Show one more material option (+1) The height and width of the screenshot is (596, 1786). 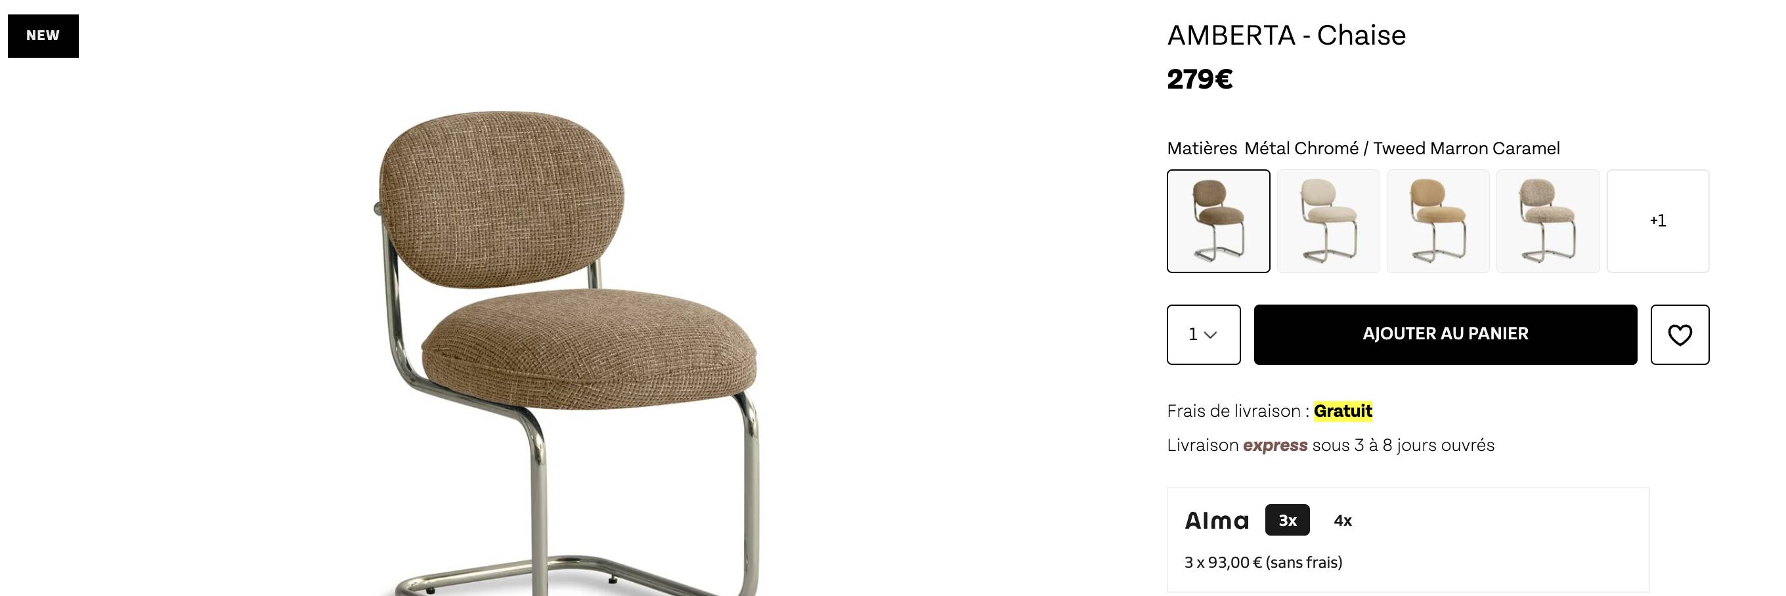pos(1658,221)
